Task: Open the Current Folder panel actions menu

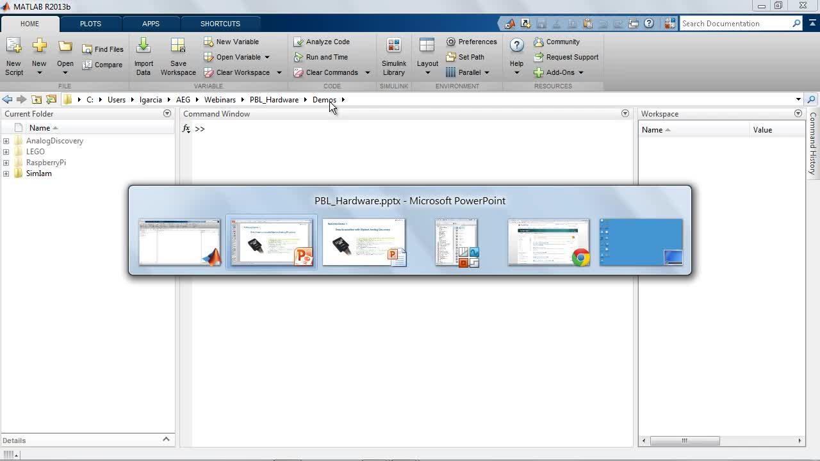Action: click(167, 113)
